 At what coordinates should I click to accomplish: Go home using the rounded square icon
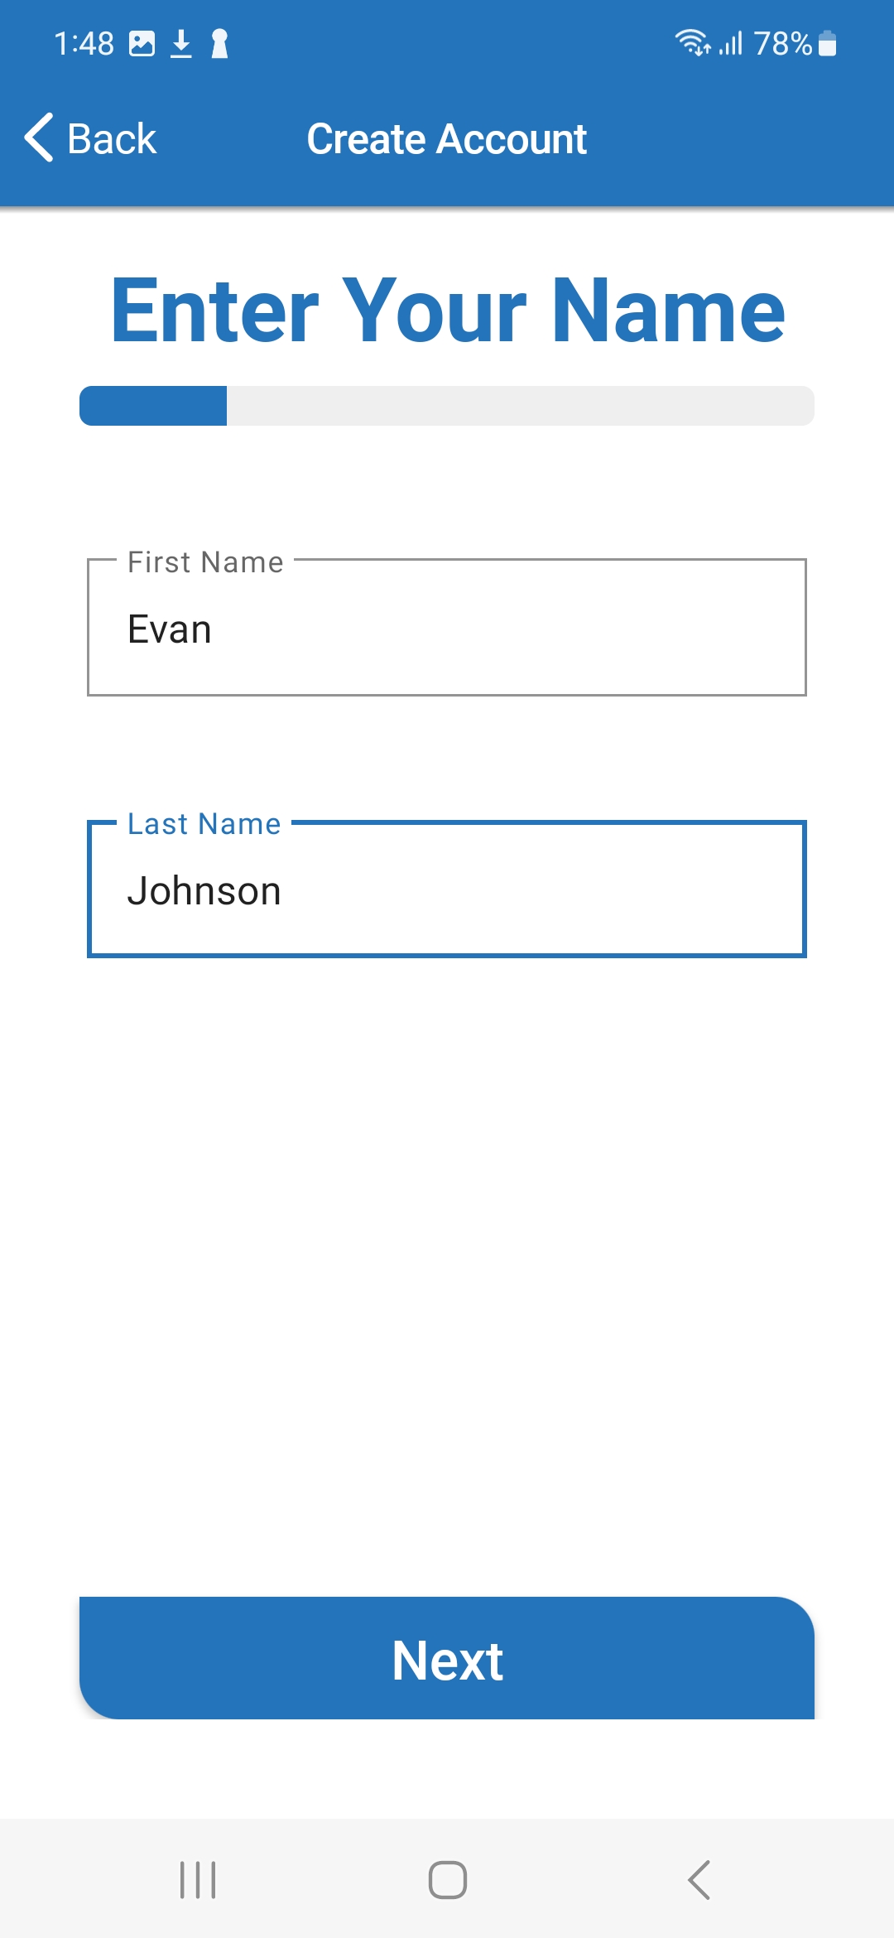[447, 1879]
